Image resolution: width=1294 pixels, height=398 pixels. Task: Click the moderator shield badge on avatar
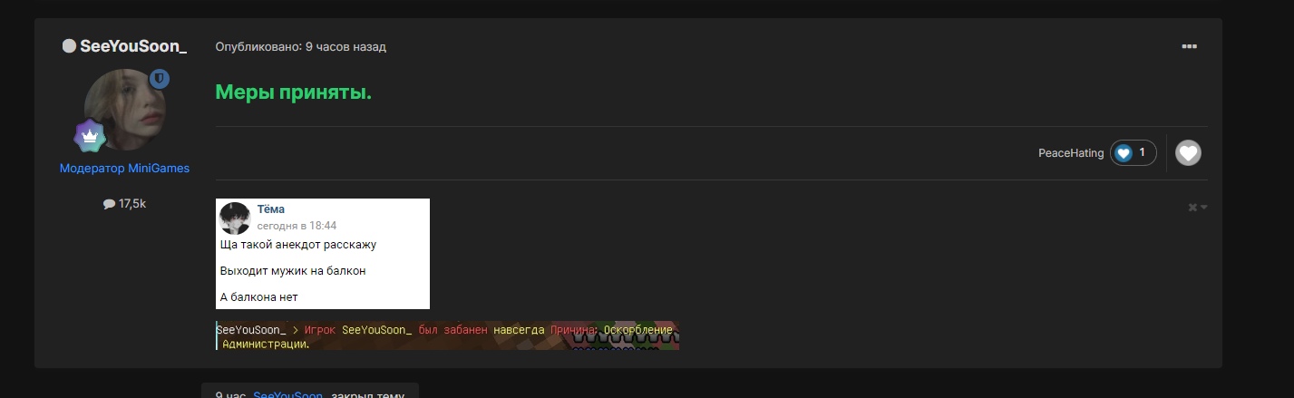click(160, 80)
